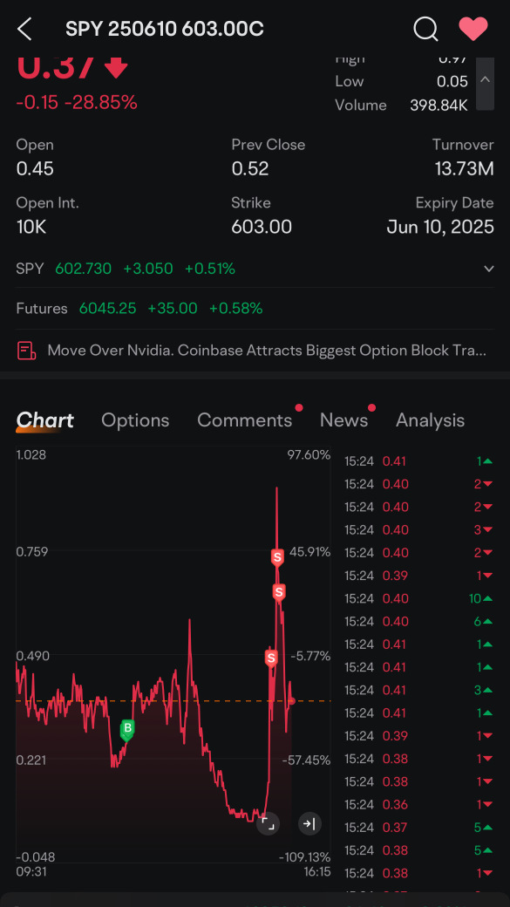Tap the Open value 0.45

35,169
